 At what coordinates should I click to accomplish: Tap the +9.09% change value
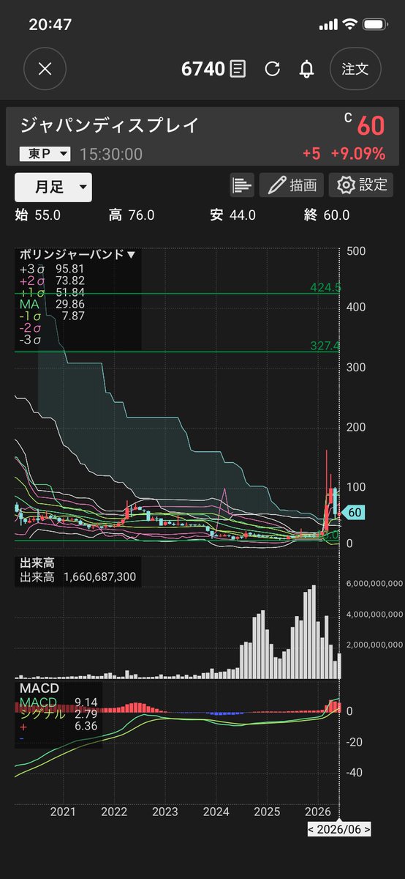click(357, 154)
